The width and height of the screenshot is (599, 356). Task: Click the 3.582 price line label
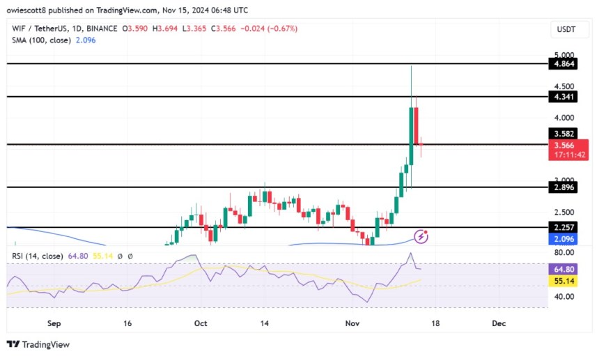[563, 134]
